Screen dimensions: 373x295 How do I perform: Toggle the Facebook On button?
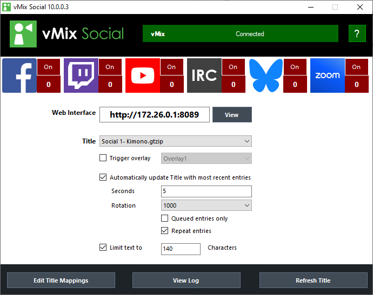[48, 67]
